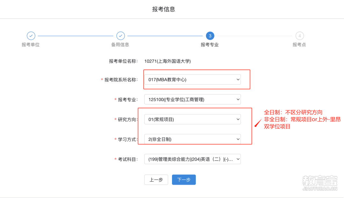Viewport: 344px width, 198px height.
Task: Select the 报考专业 step label
Action: click(210, 44)
